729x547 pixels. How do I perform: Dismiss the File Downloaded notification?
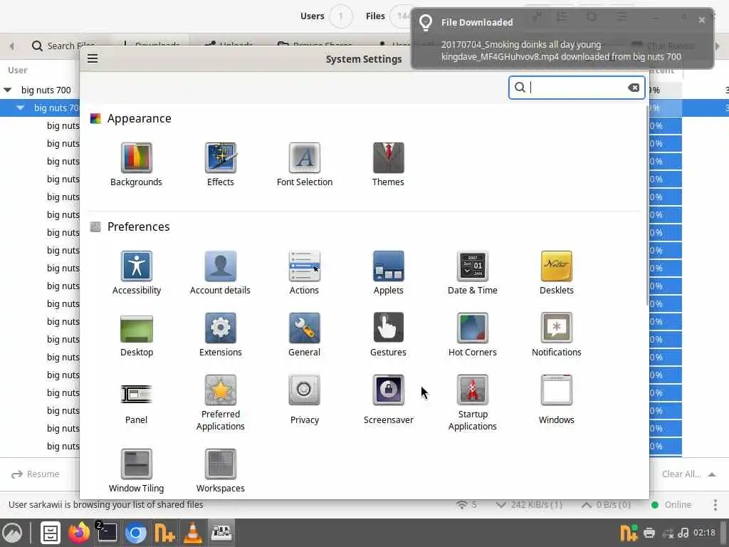pyautogui.click(x=701, y=20)
